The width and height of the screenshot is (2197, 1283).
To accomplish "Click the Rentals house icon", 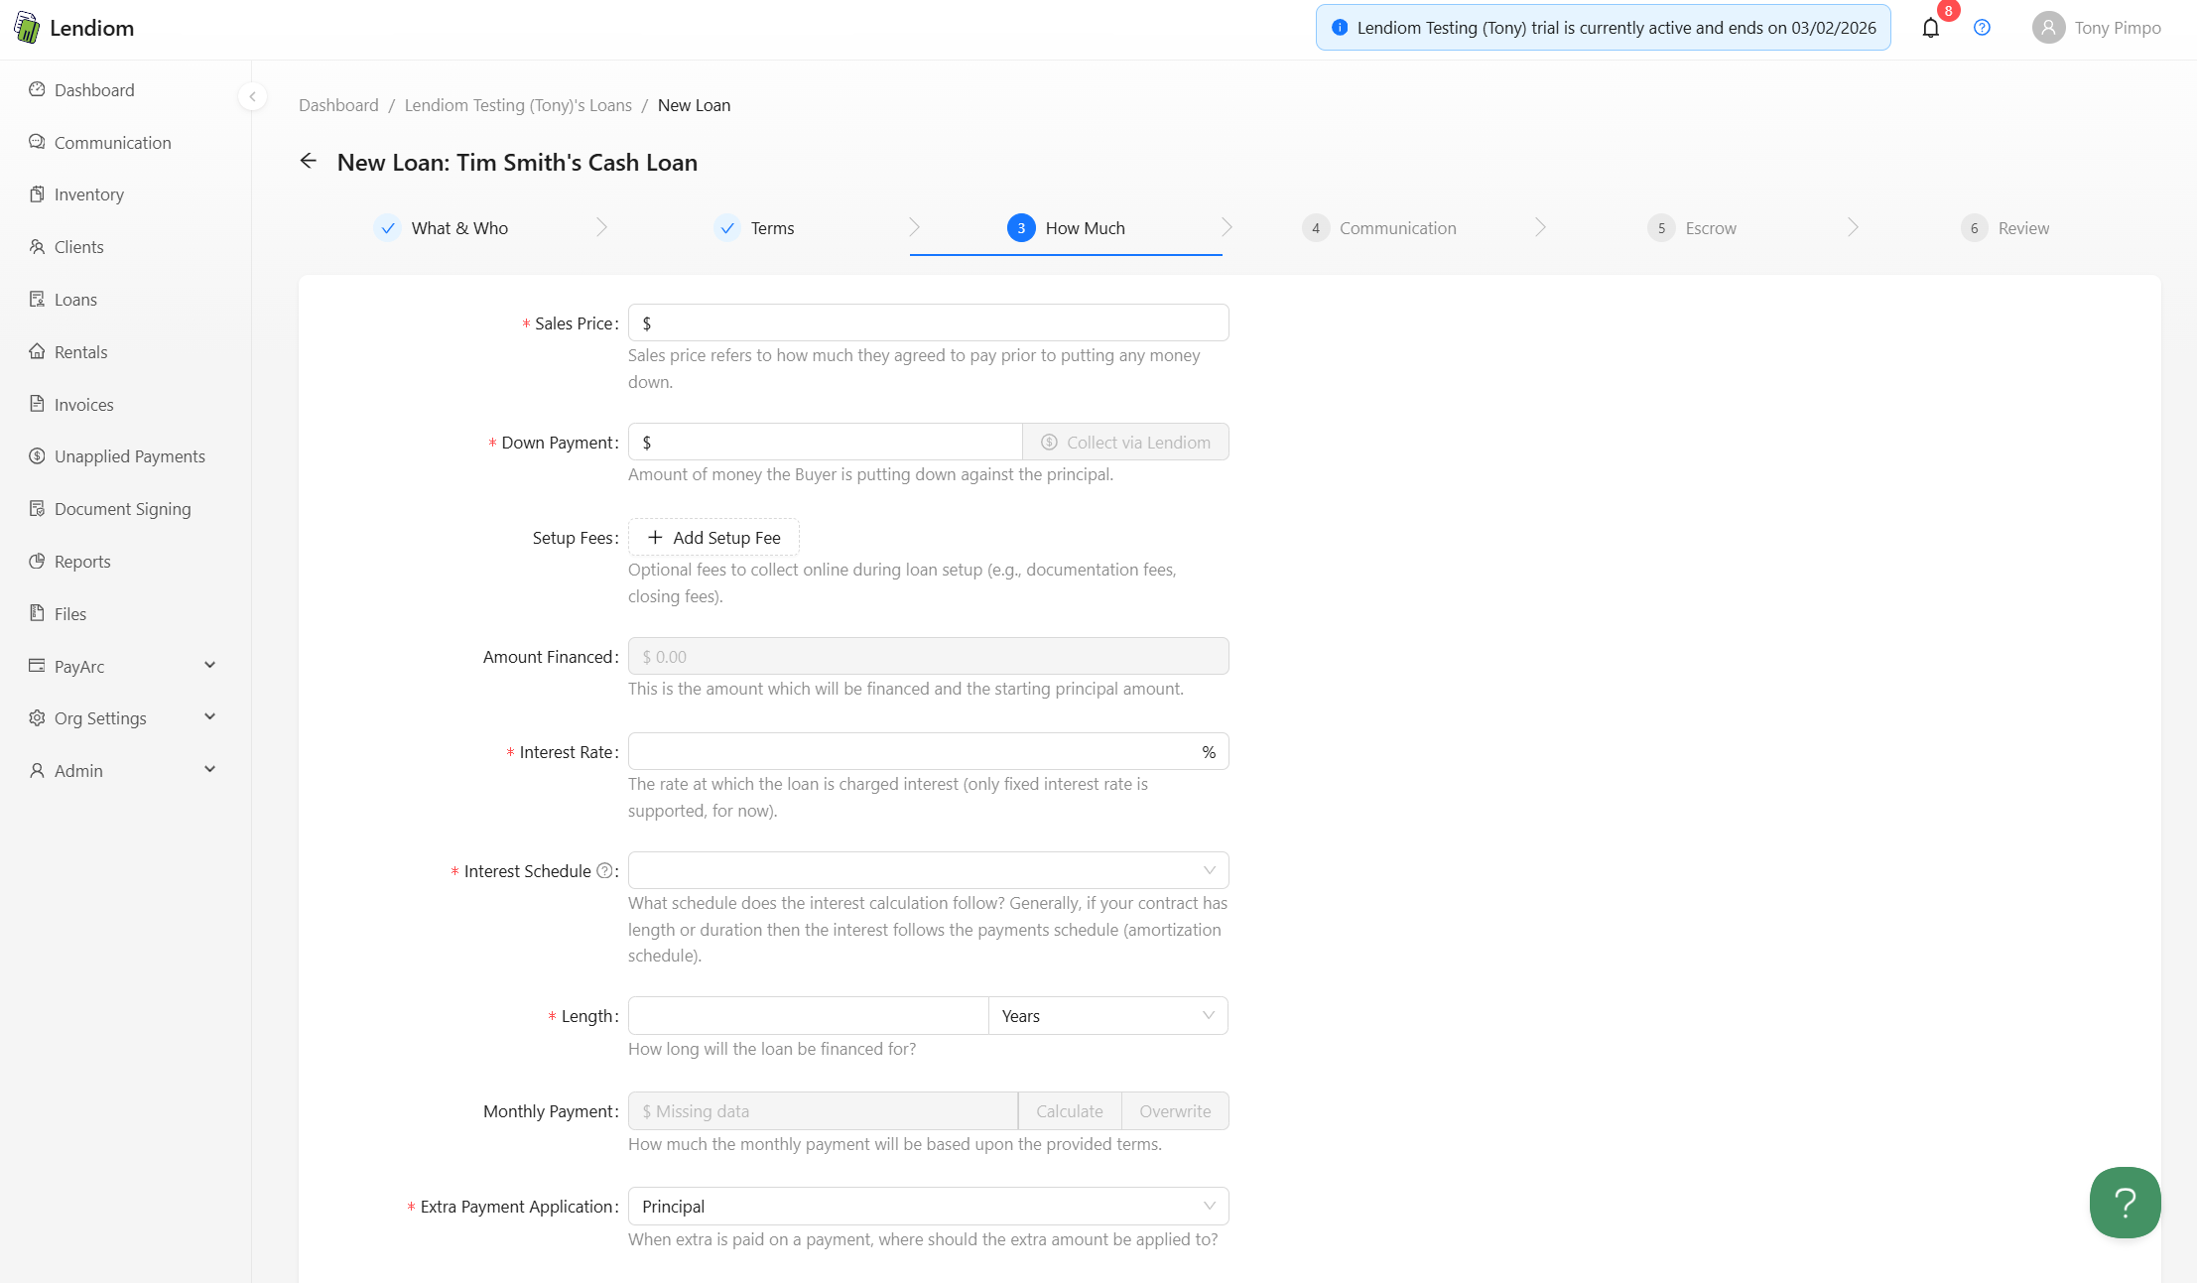I will [37, 351].
